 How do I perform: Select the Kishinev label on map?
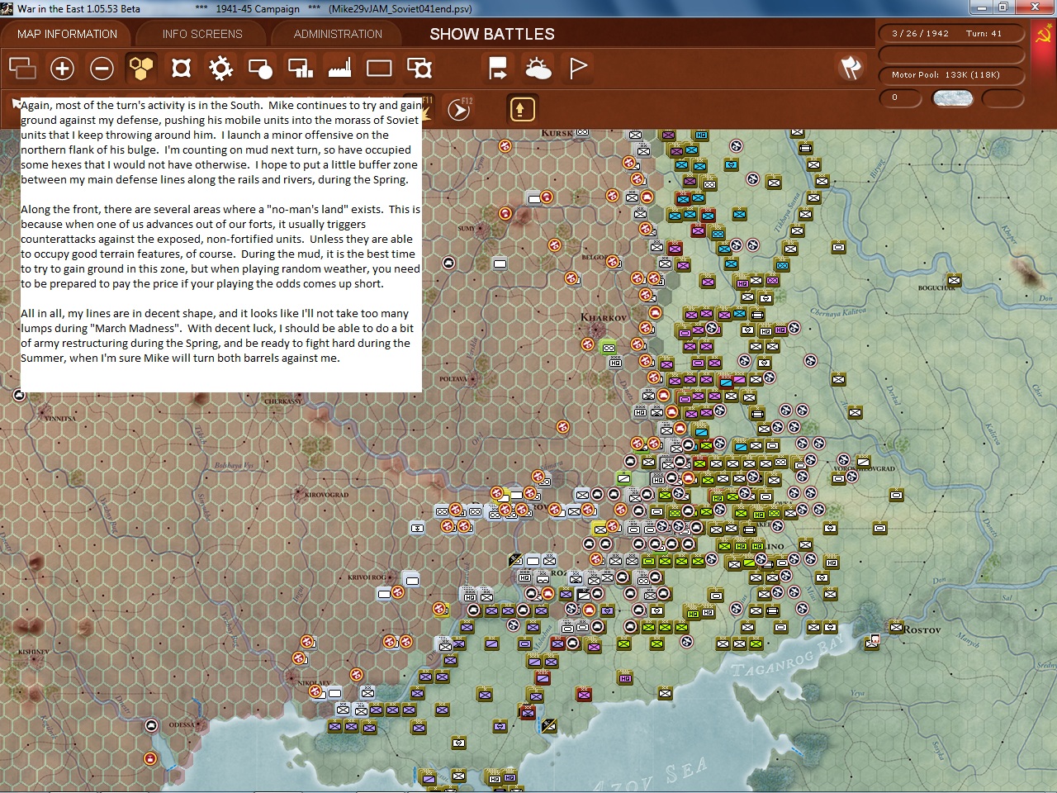[x=34, y=652]
